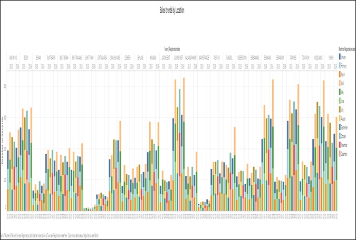
Task: Click the GEYLANG town header
Action: [x=140, y=58]
